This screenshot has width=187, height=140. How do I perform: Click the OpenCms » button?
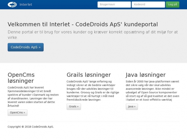click(17, 113)
